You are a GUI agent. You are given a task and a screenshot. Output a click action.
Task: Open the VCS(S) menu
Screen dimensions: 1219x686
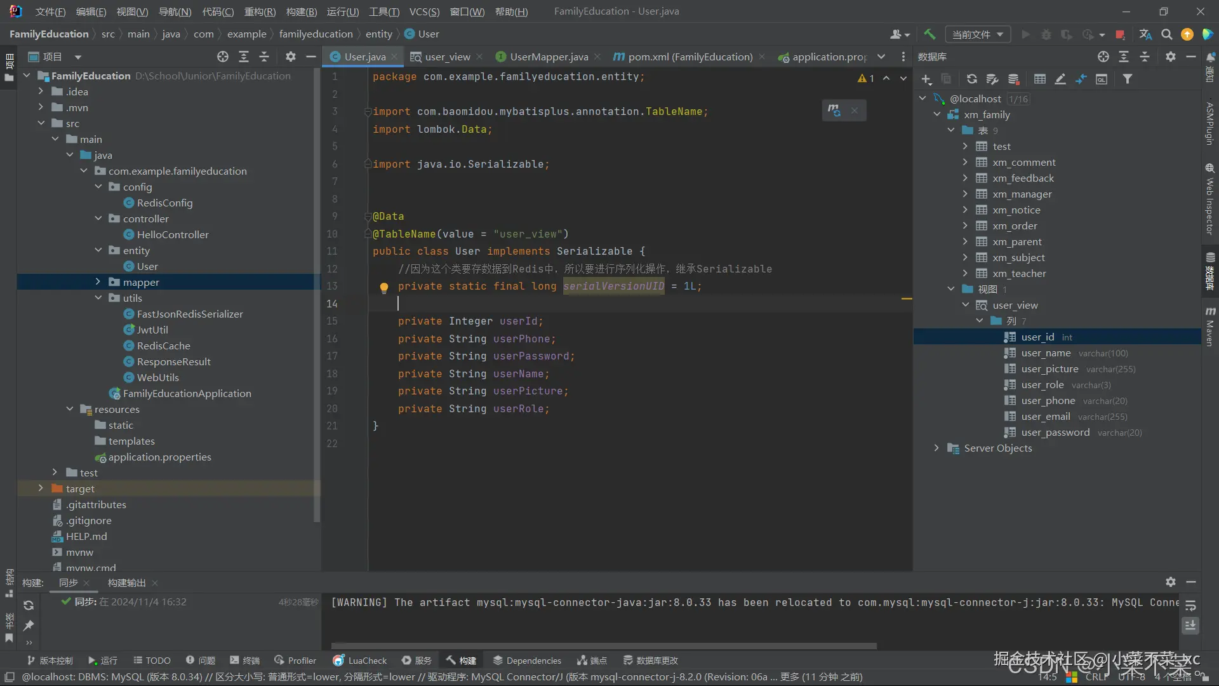(x=424, y=11)
